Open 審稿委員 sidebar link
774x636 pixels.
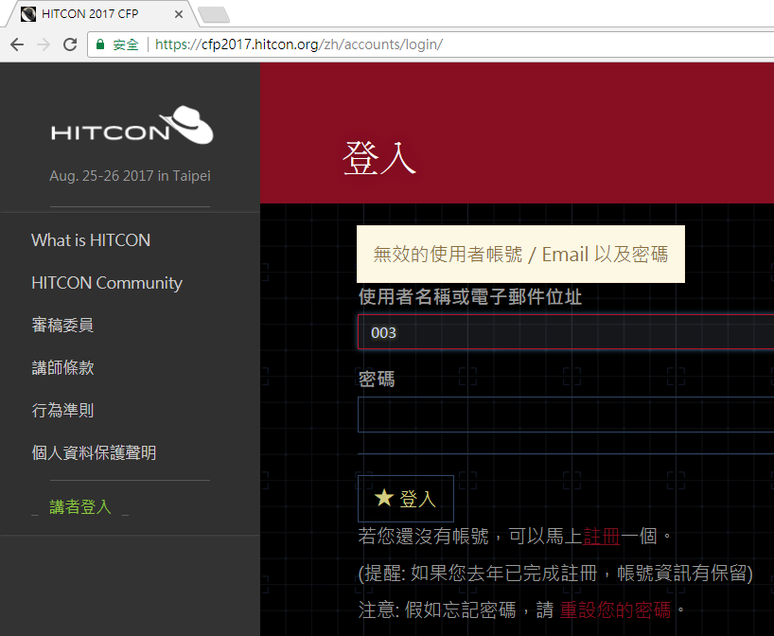tap(62, 325)
